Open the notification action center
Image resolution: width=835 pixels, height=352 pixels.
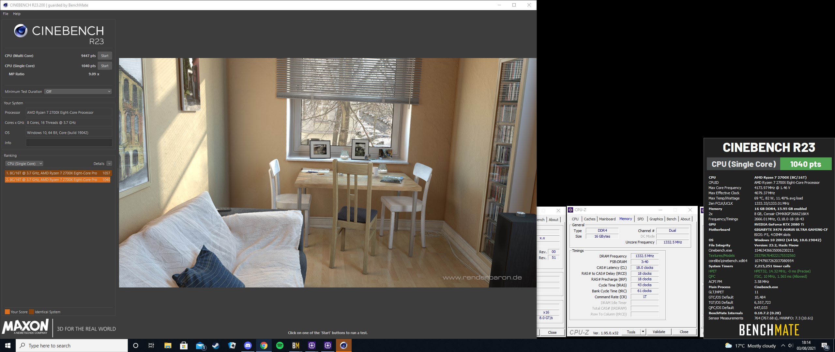tap(825, 346)
